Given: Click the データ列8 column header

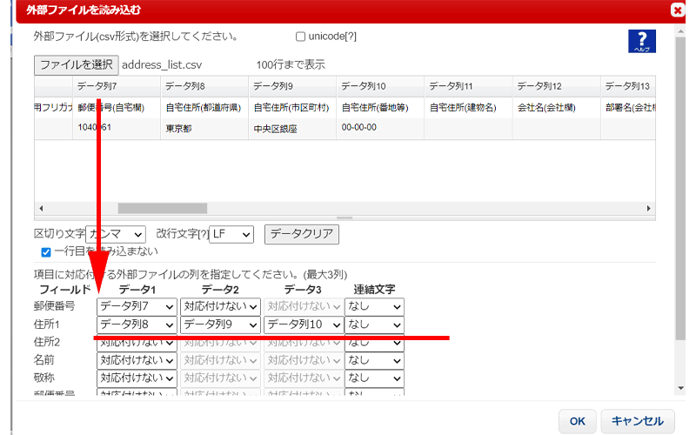Looking at the screenshot, I should pos(204,86).
